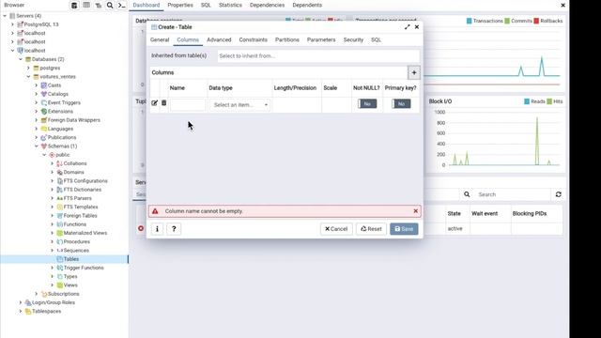601x338 pixels.
Task: Select the Casts node in the tree
Action: 54,85
